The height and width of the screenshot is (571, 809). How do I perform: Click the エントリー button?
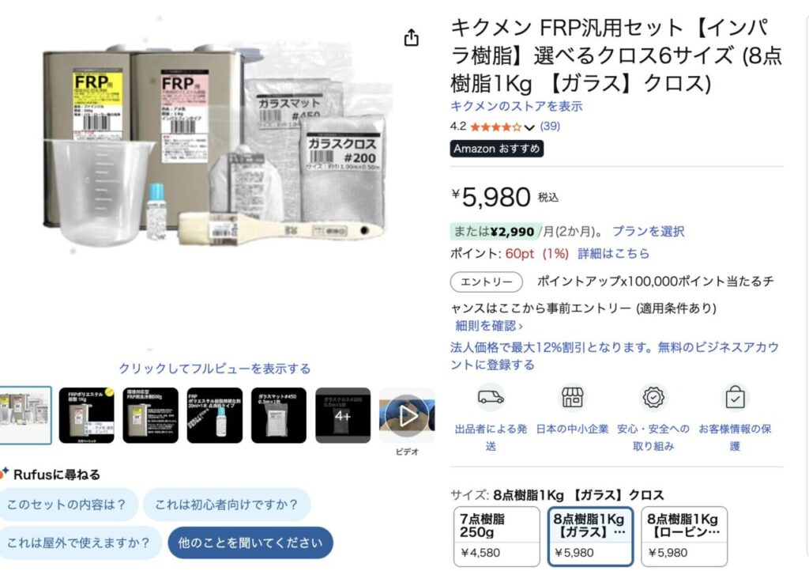pyautogui.click(x=486, y=282)
